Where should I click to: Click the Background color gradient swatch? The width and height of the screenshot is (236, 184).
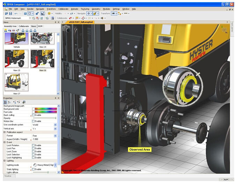point(44,109)
